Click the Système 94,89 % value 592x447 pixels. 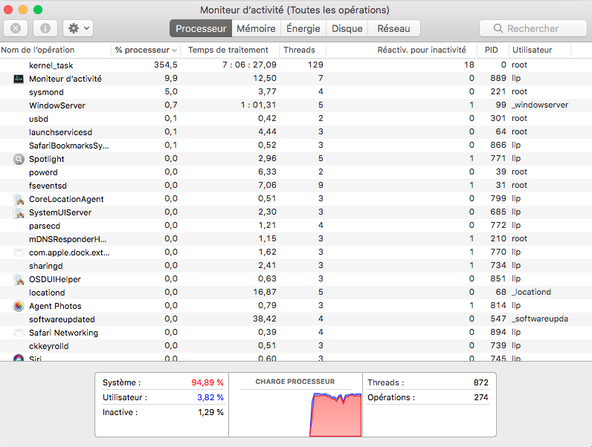(207, 382)
